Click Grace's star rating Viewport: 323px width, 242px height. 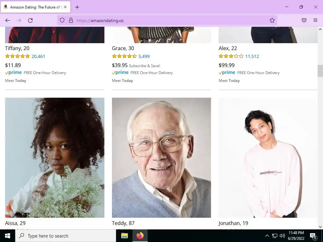pyautogui.click(x=124, y=56)
